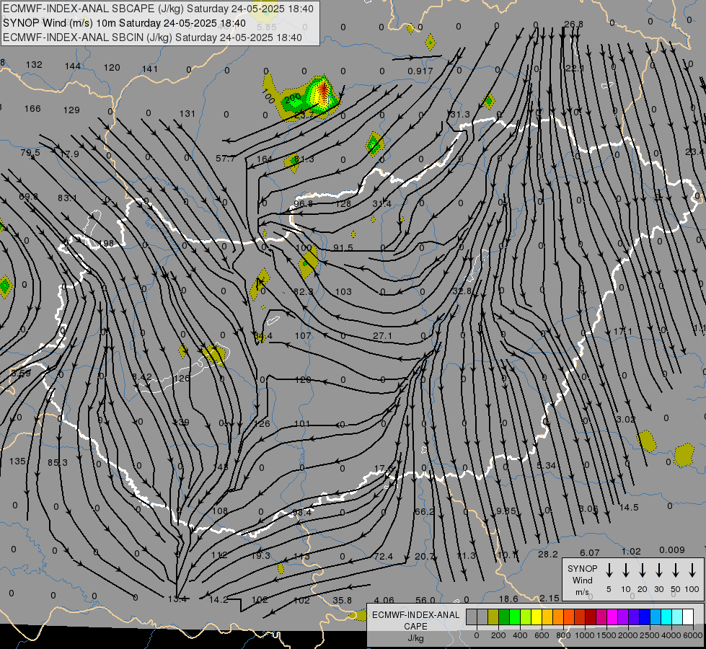
Task: Click the '96.8' value on the map
Action: [x=304, y=203]
